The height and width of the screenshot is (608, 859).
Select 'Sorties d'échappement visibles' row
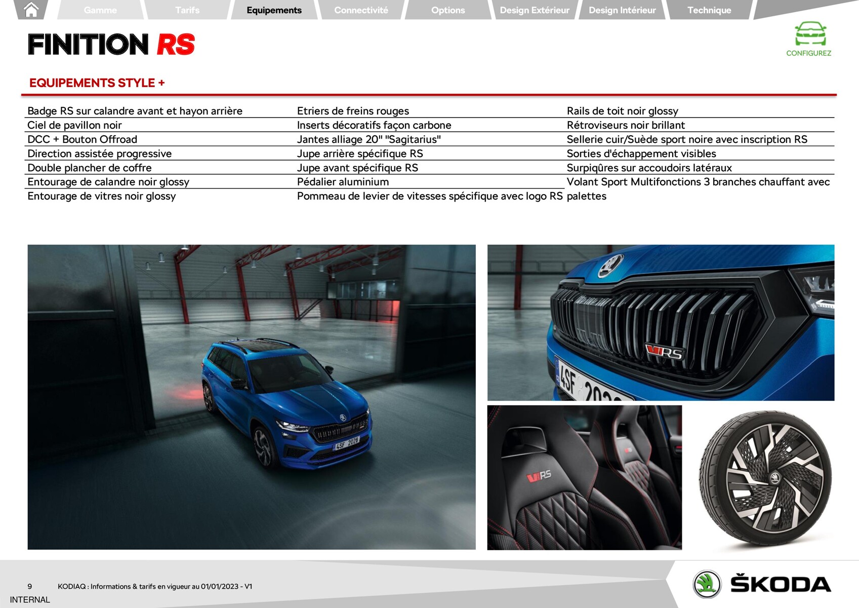click(641, 154)
